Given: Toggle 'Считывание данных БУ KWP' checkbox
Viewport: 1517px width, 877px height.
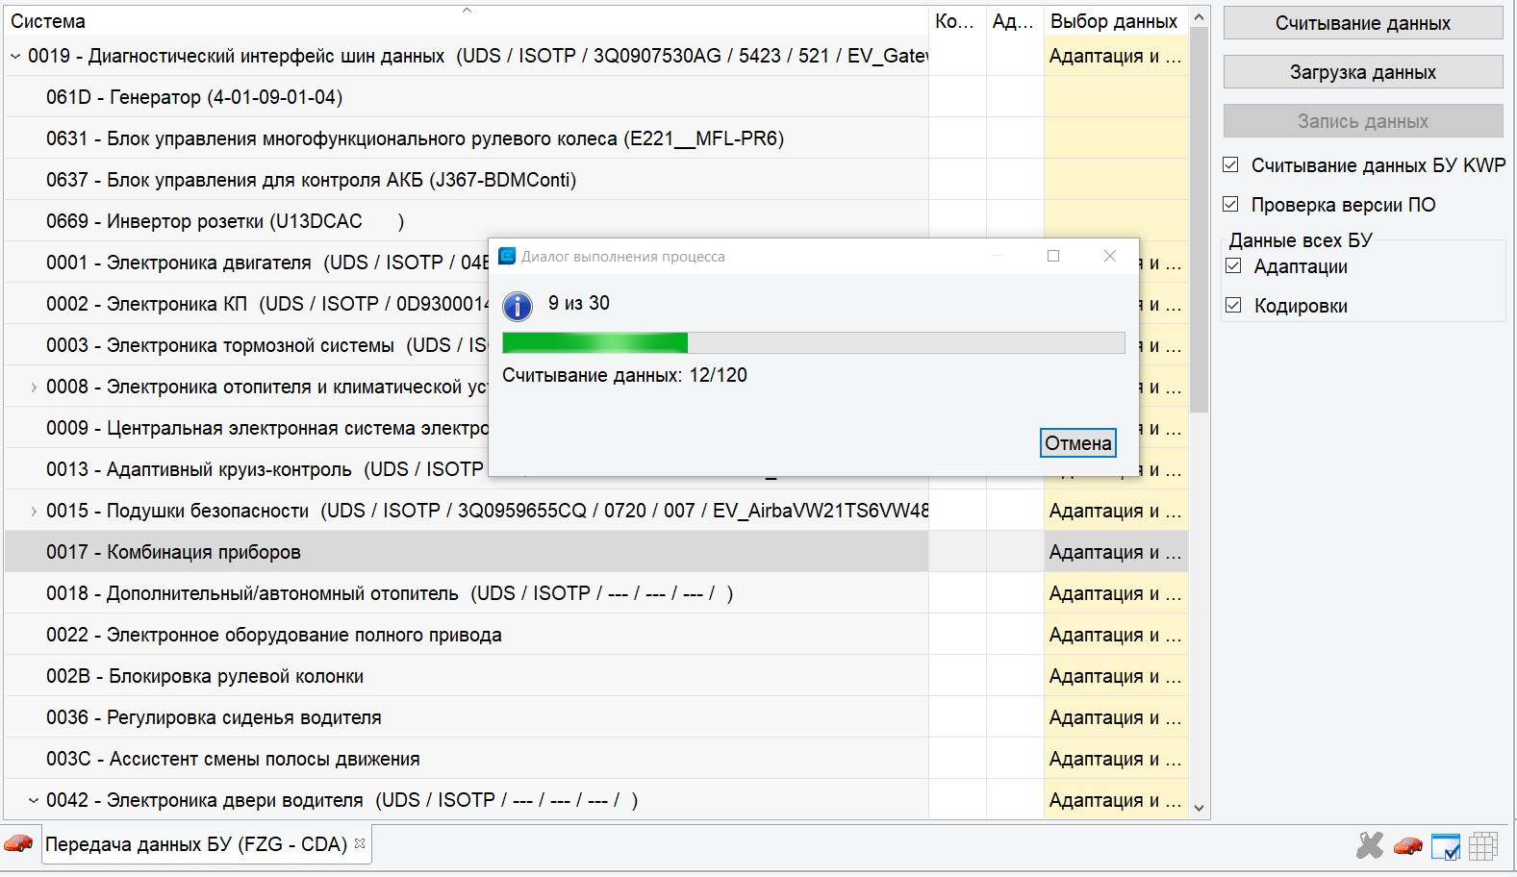Looking at the screenshot, I should coord(1230,164).
